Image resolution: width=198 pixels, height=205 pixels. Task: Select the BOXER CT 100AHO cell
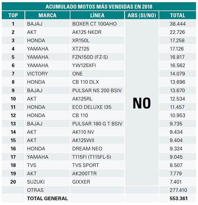(97, 24)
